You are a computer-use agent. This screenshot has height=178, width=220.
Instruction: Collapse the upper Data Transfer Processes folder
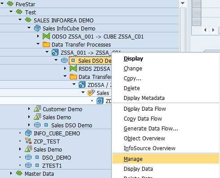pyautogui.click(x=38, y=44)
